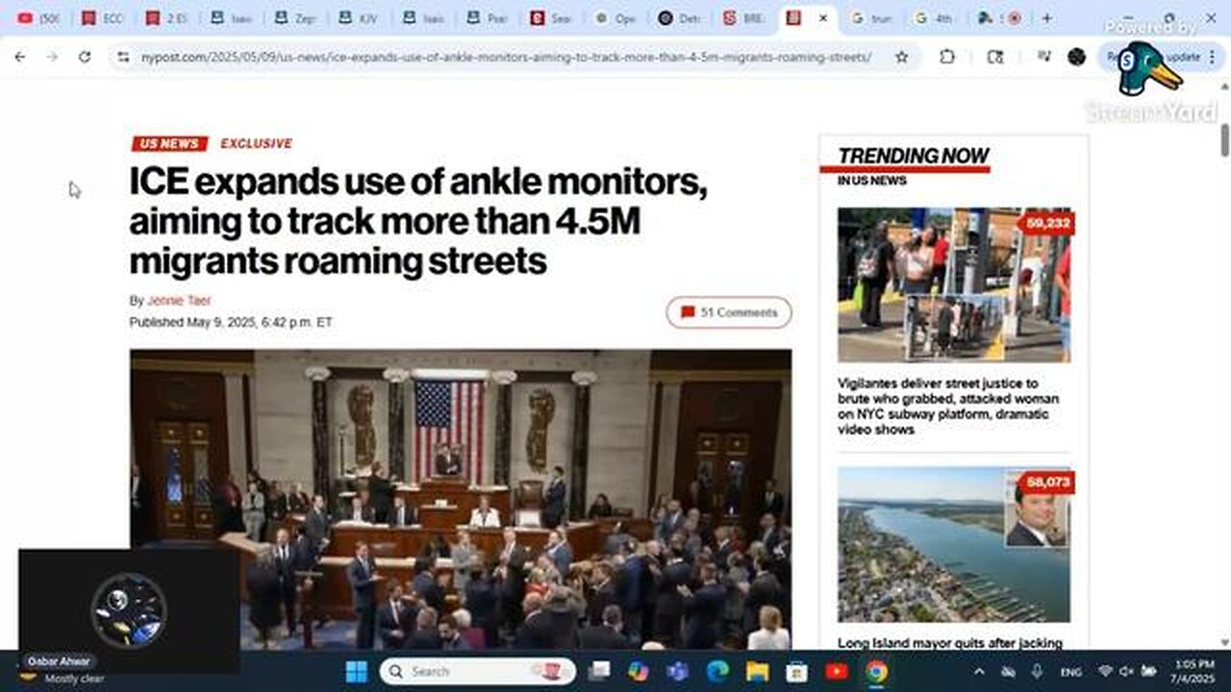Open the media control icon in Chrome's toolbar
The image size is (1231, 692).
[1044, 58]
